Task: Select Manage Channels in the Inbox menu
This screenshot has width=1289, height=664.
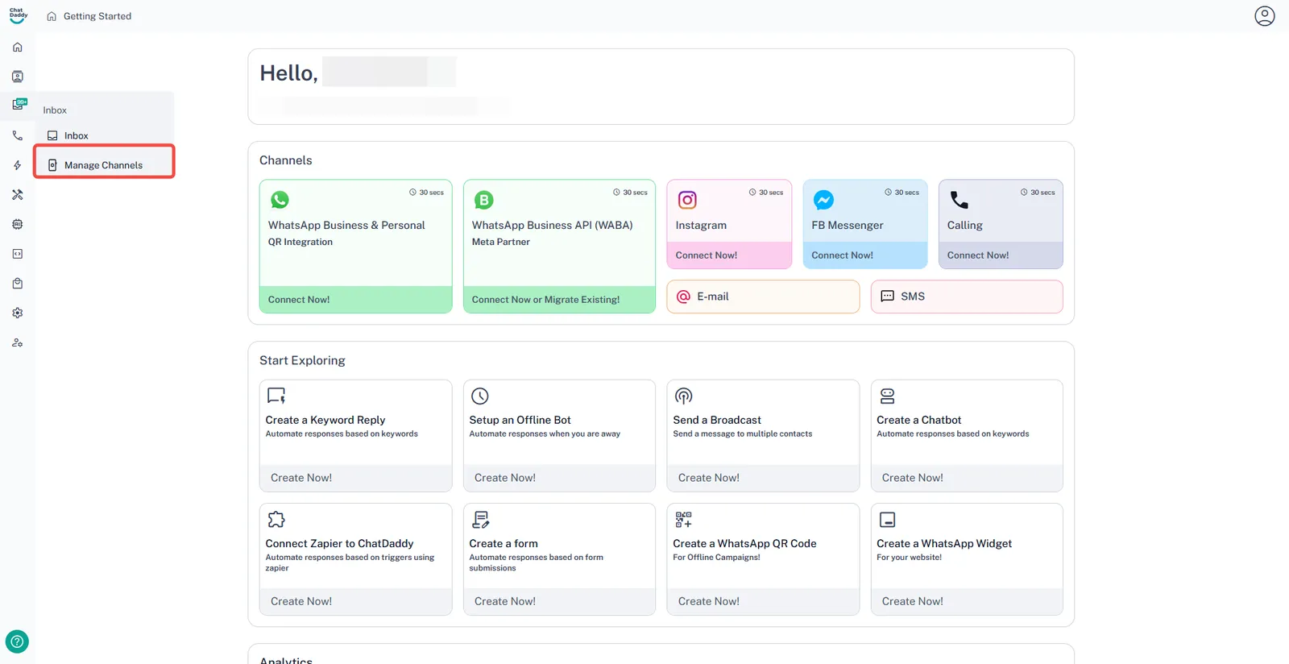Action: [103, 165]
